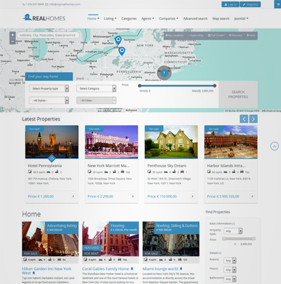Image resolution: width=281 pixels, height=284 pixels.
Task: Open Harbor Islands plaza photo
Action: point(231,142)
